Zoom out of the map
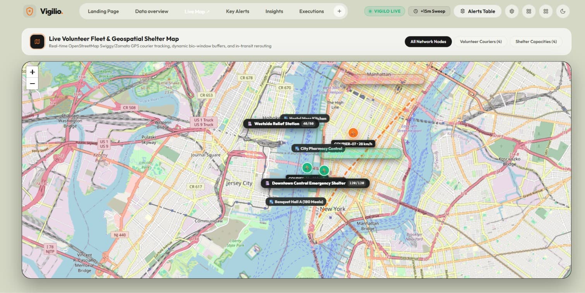585x293 pixels. click(32, 84)
